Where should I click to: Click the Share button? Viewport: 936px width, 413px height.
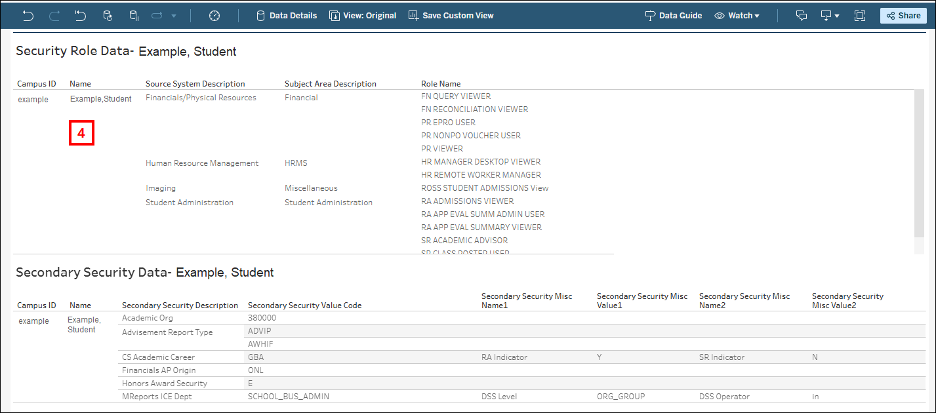(x=903, y=16)
